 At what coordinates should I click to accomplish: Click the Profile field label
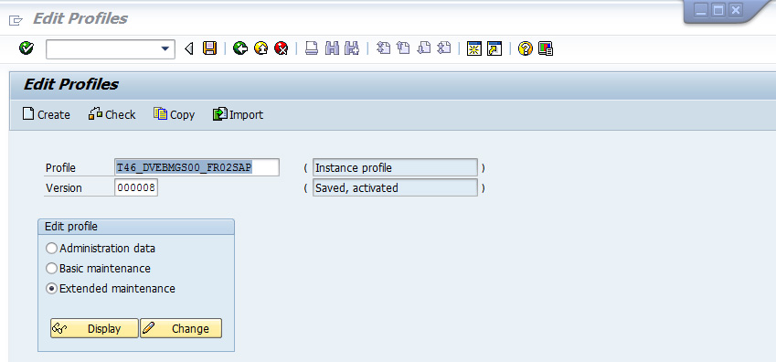coord(61,168)
